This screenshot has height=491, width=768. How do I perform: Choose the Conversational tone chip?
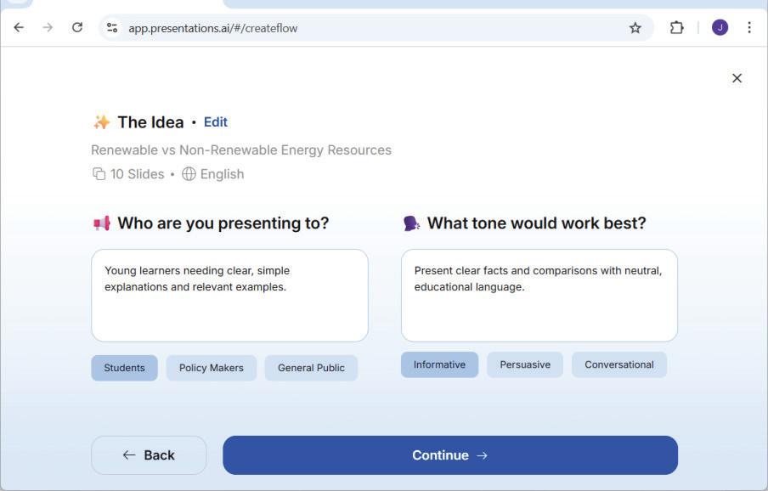pos(618,364)
